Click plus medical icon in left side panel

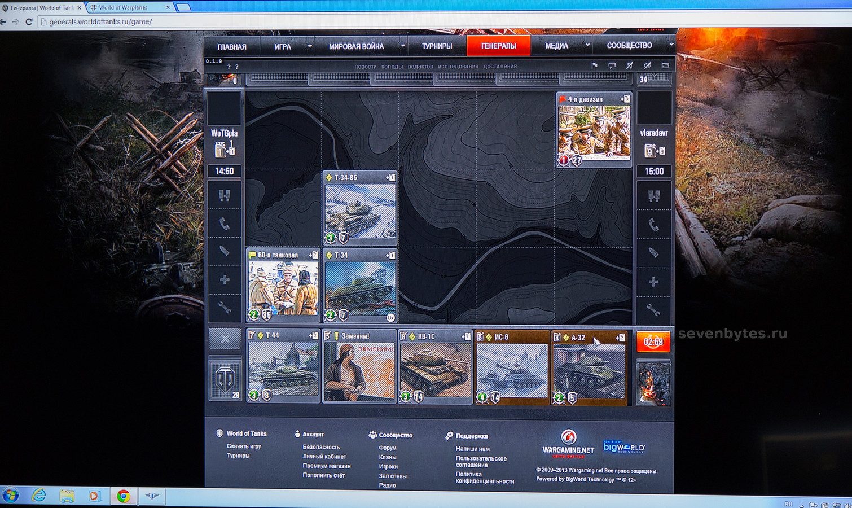(x=225, y=280)
